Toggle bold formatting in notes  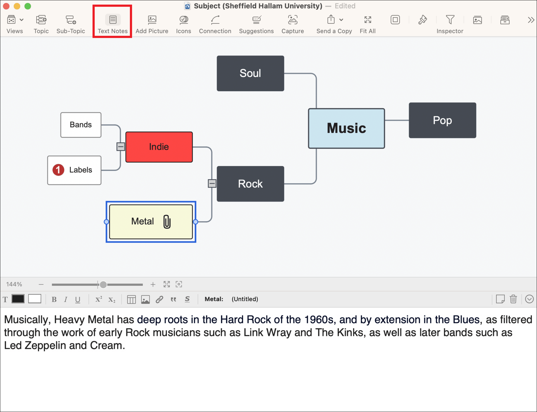pyautogui.click(x=54, y=300)
